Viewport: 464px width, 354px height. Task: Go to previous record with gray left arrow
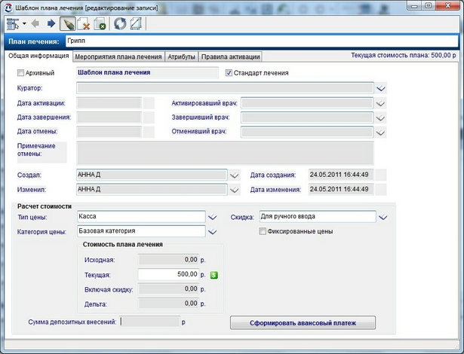click(x=35, y=23)
